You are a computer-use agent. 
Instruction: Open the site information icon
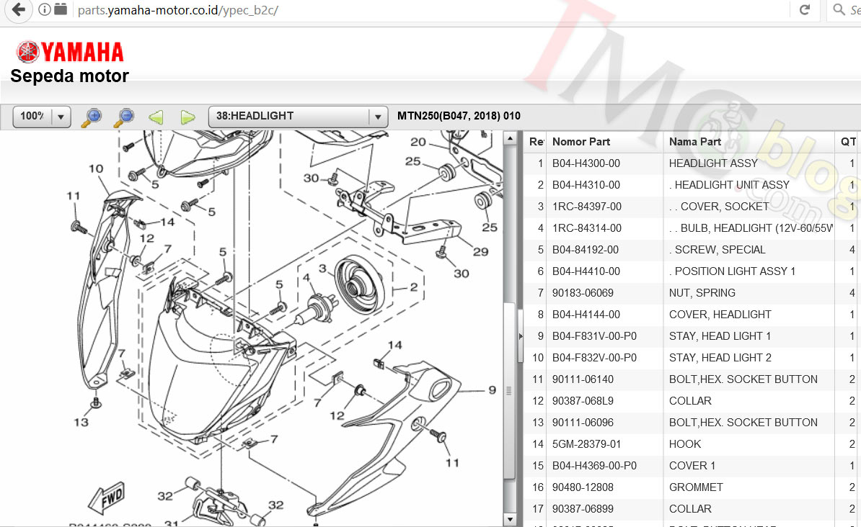tap(45, 9)
